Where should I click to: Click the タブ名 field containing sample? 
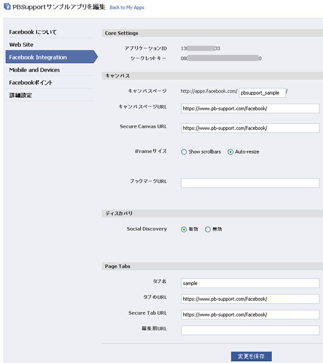pos(250,283)
